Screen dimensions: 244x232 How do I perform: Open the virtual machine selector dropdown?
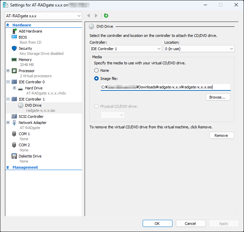point(44,16)
